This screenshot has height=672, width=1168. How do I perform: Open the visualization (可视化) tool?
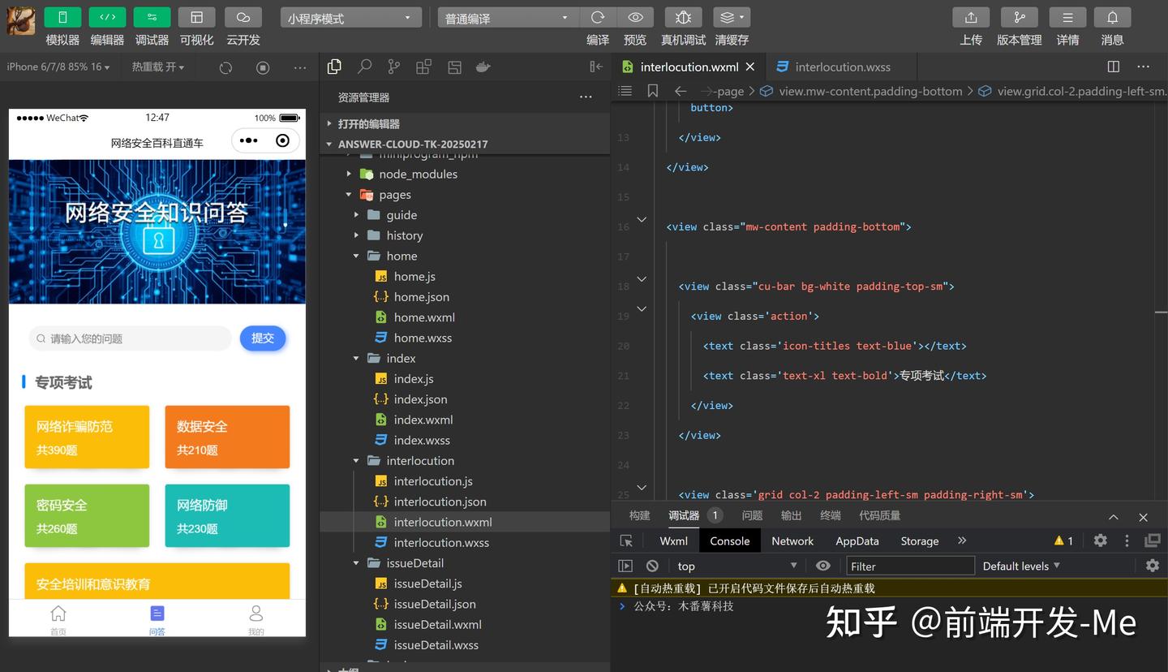click(x=196, y=17)
